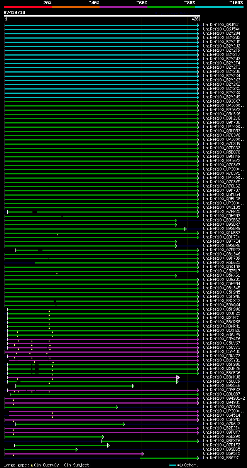Open the UniRef100_B2Y2T9 hit label
247x468 pixels.
[222, 50]
